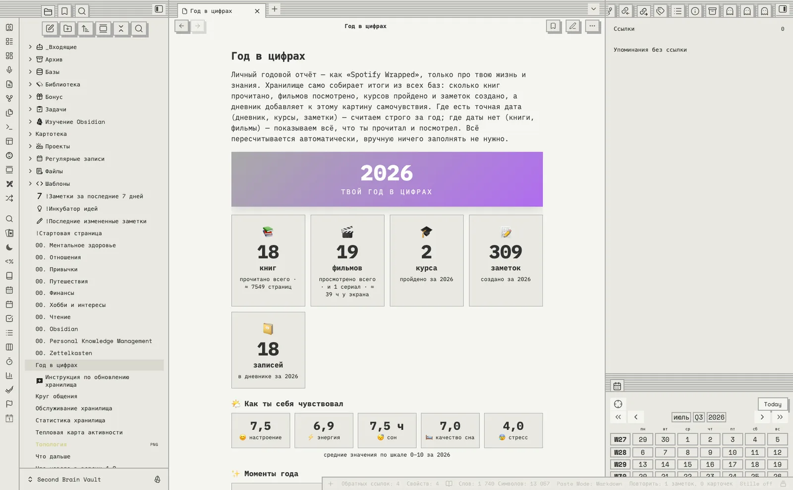Screen dimensions: 793x490
Task: Open the Bookmarks tab in left sidebar
Action: pyautogui.click(x=64, y=11)
